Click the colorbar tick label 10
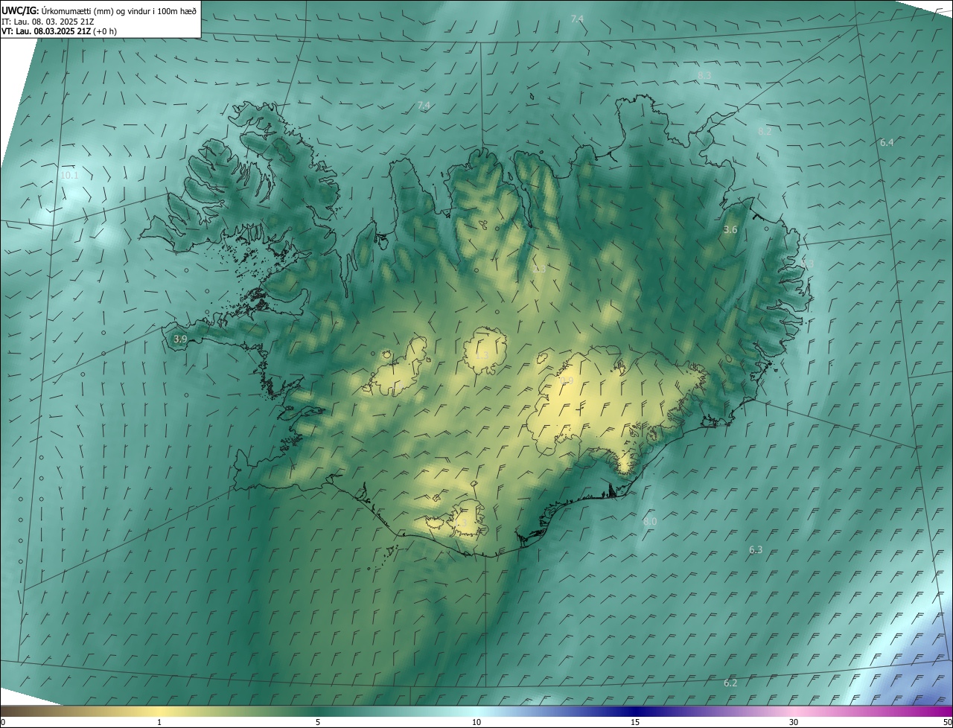The width and height of the screenshot is (953, 728). [476, 722]
